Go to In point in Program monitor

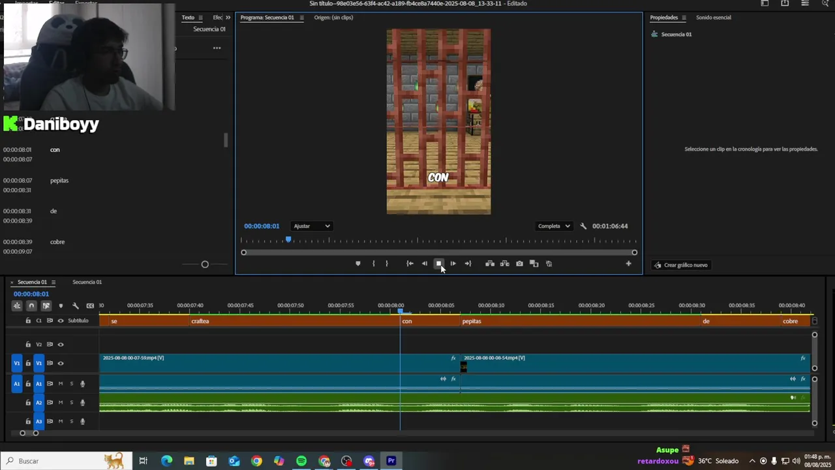tap(410, 264)
